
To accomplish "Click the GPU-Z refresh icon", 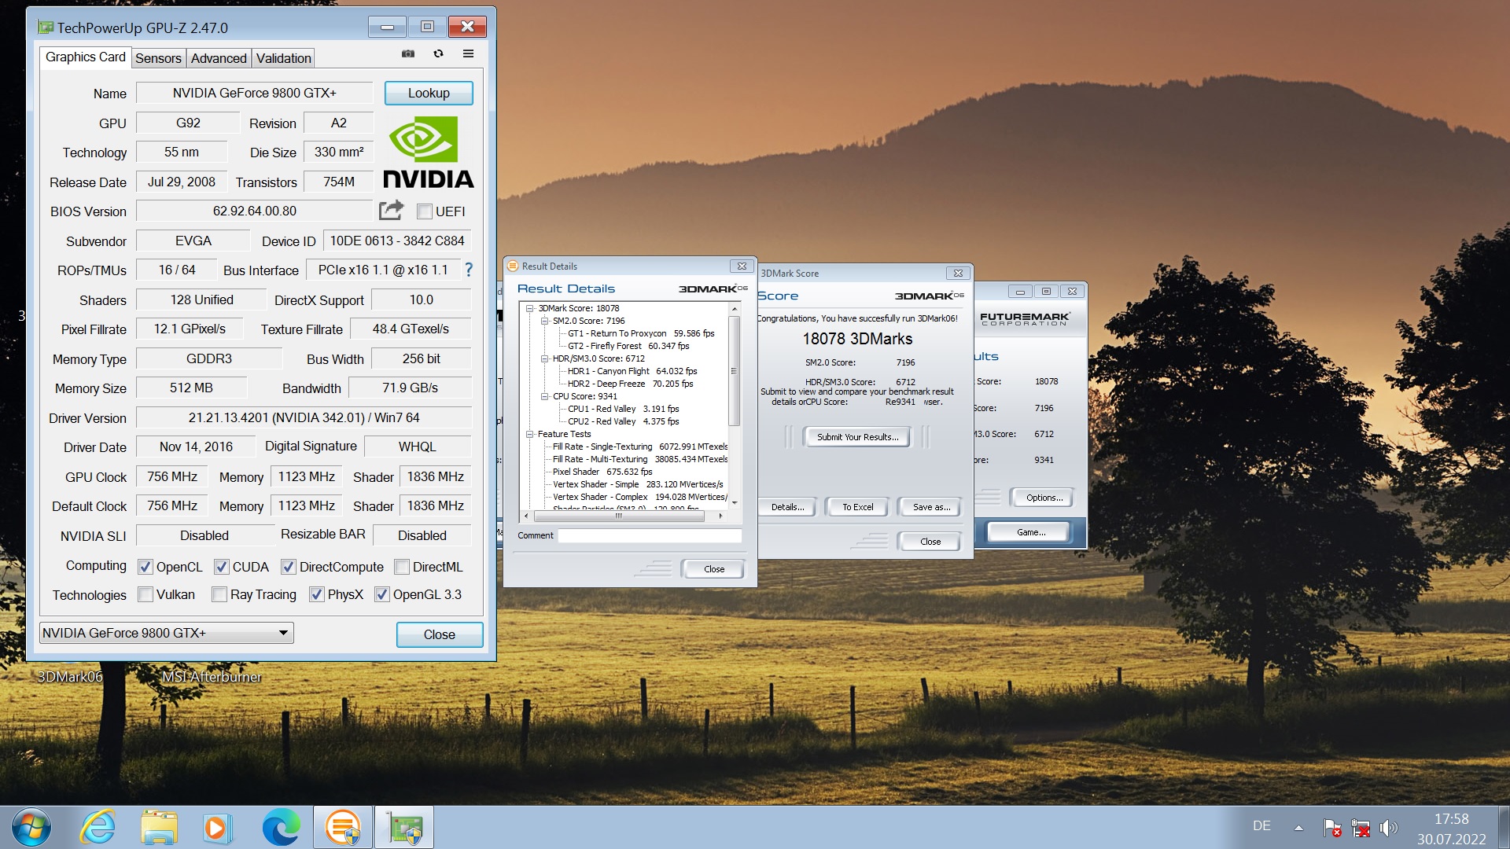I will 438,53.
